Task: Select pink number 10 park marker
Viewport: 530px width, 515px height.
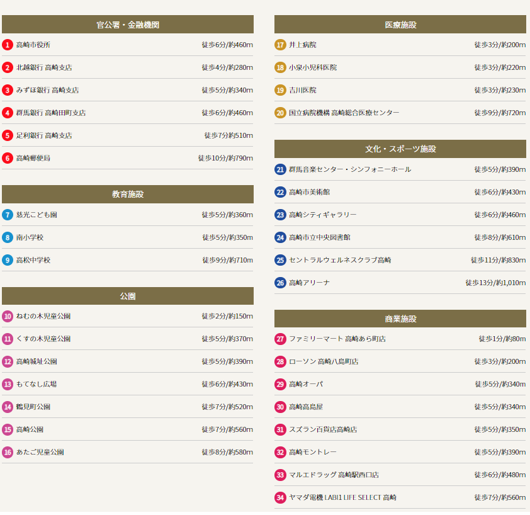Action: point(8,316)
